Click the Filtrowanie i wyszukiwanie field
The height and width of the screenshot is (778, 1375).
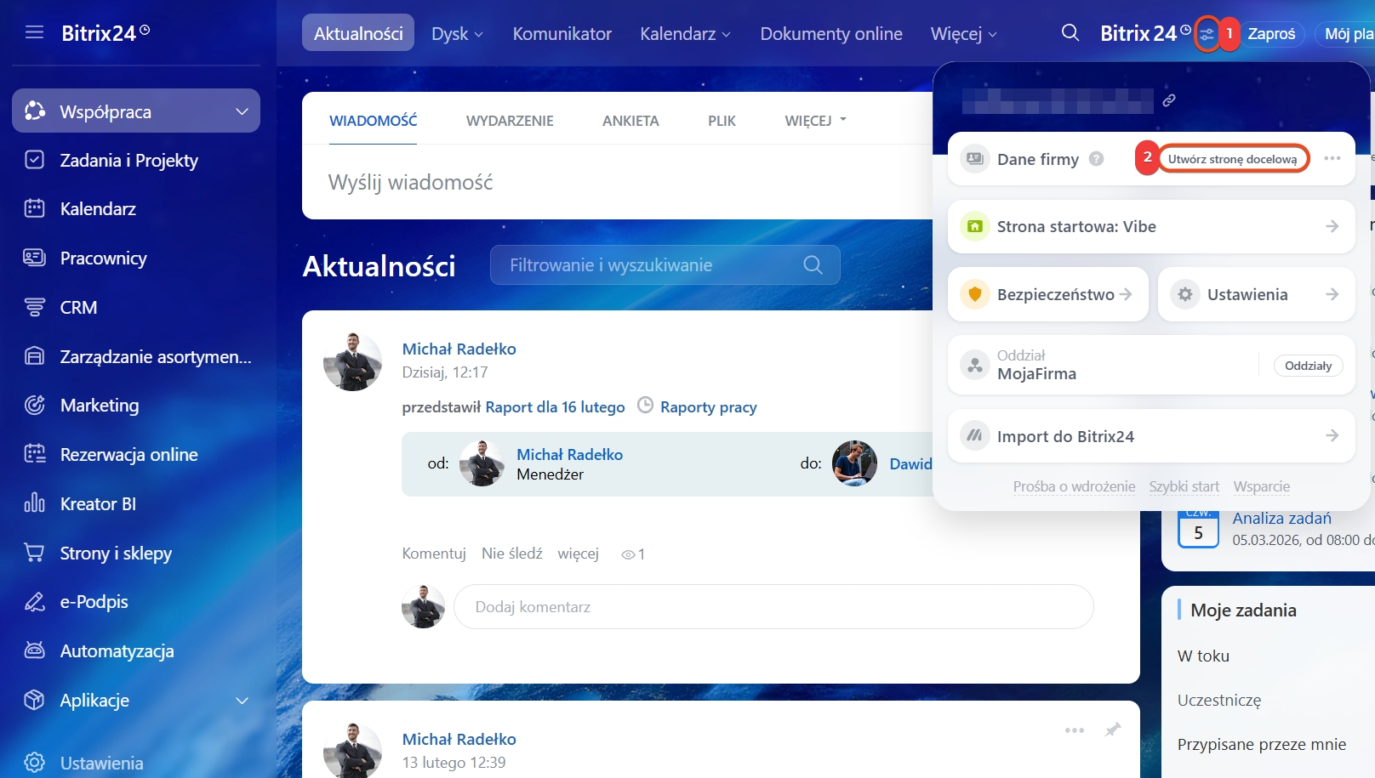point(647,265)
